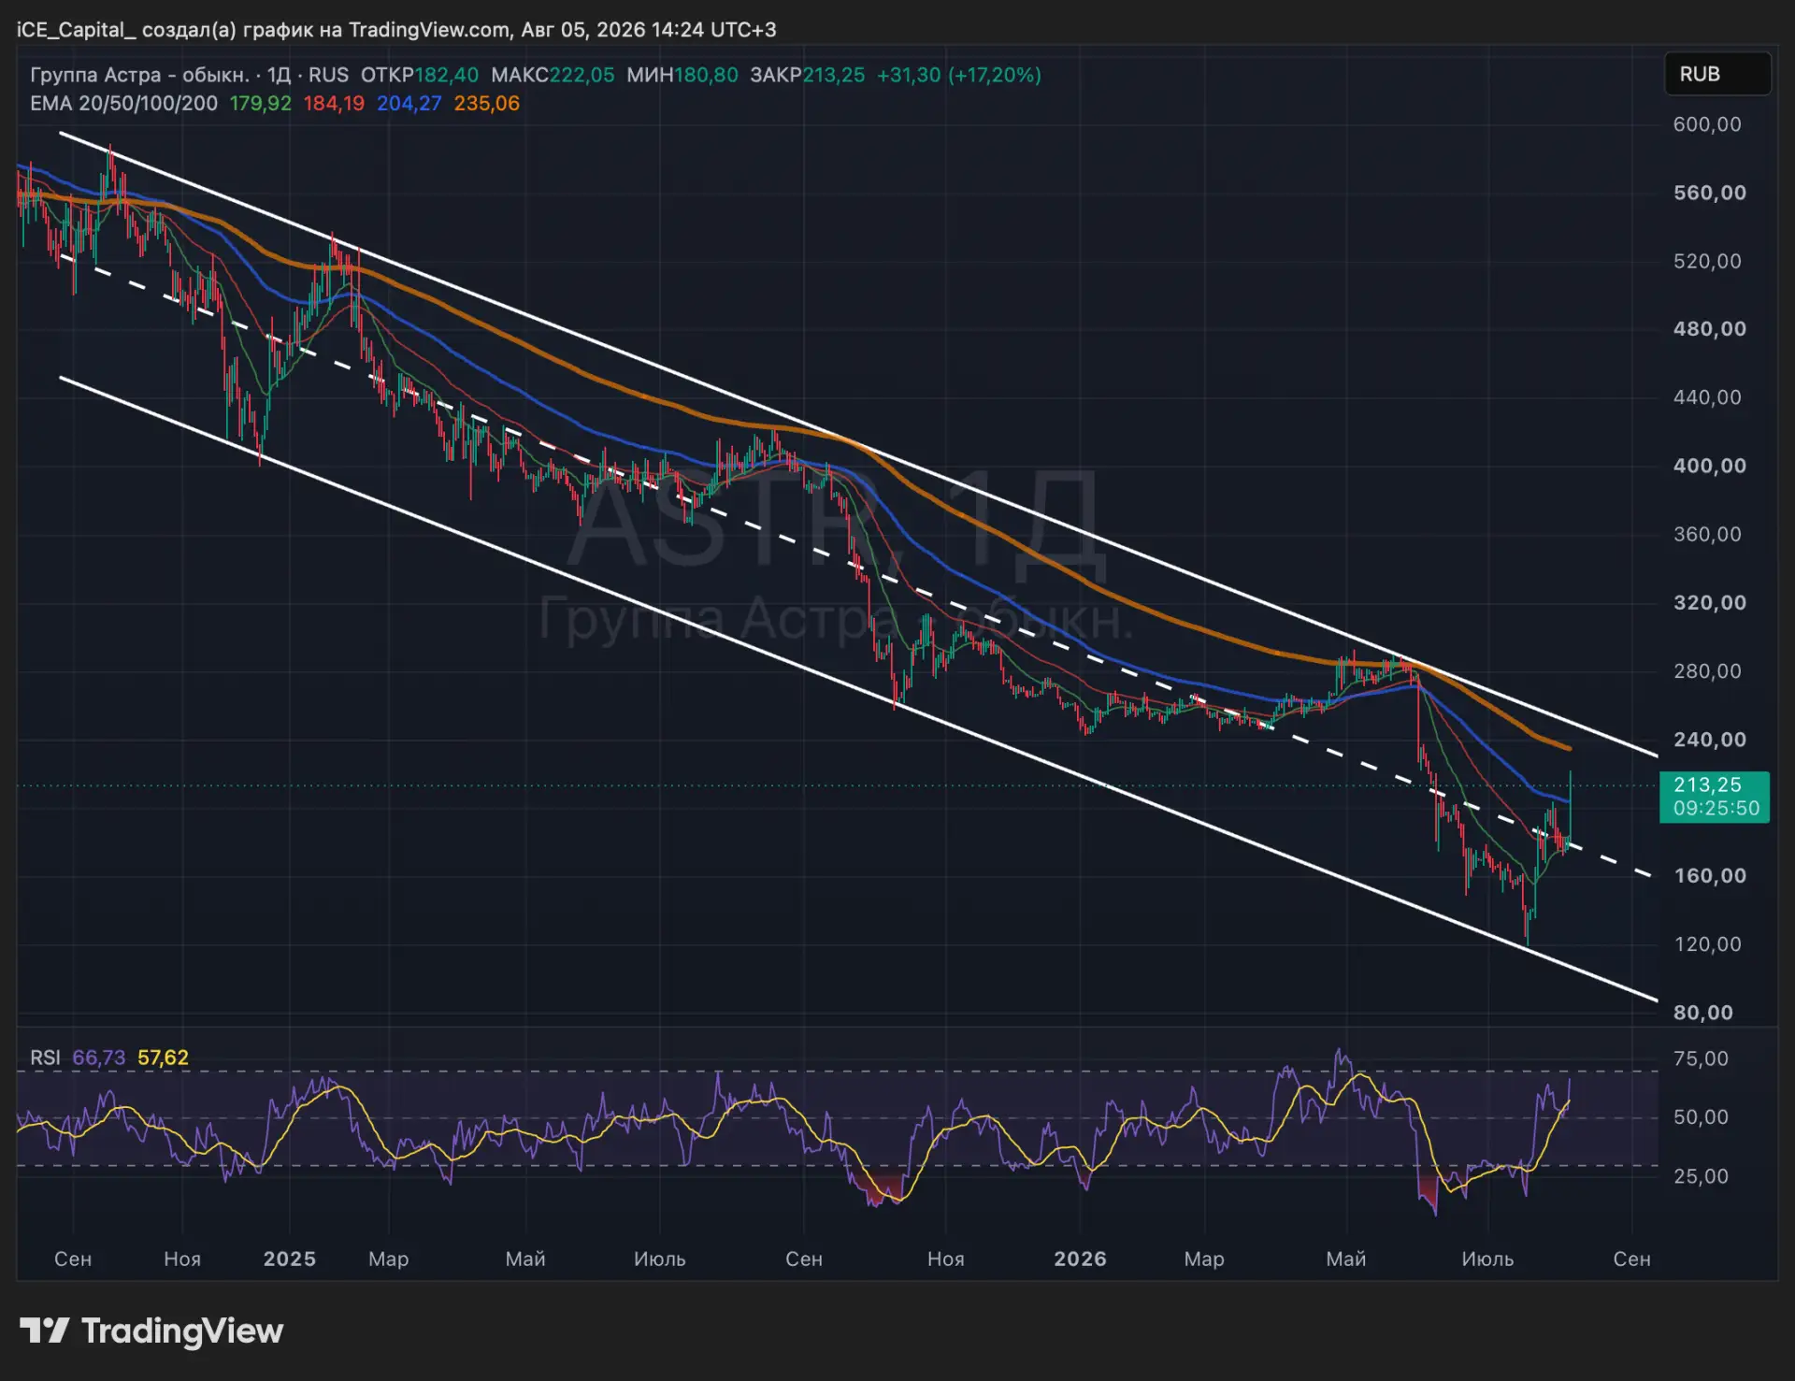Click the МАКС 222,05 high value

pyautogui.click(x=553, y=75)
